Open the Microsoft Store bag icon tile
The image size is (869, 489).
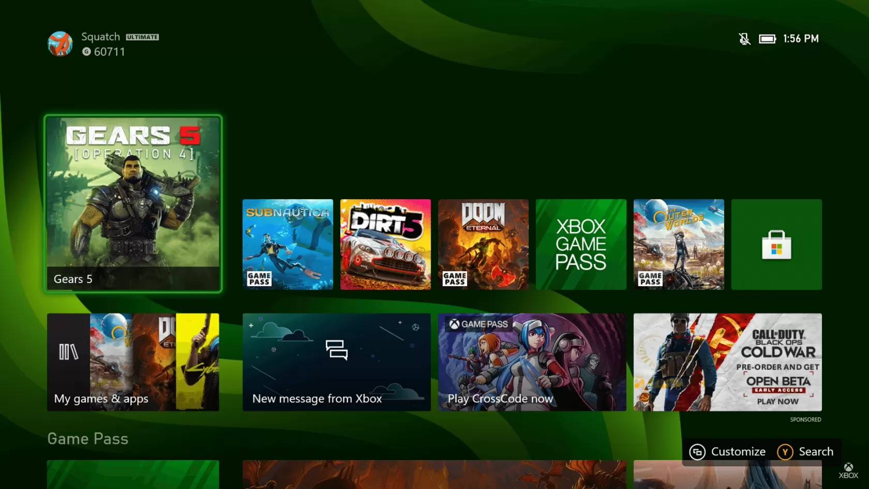click(776, 245)
